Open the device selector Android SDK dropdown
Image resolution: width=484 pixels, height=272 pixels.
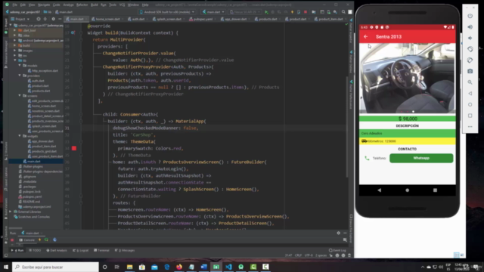pyautogui.click(x=167, y=12)
